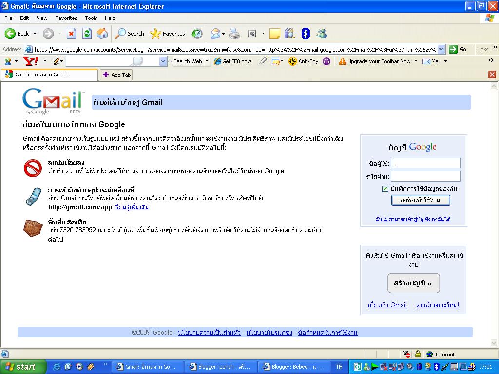Expand the Yahoo Mail dropdown arrow

(x=445, y=61)
